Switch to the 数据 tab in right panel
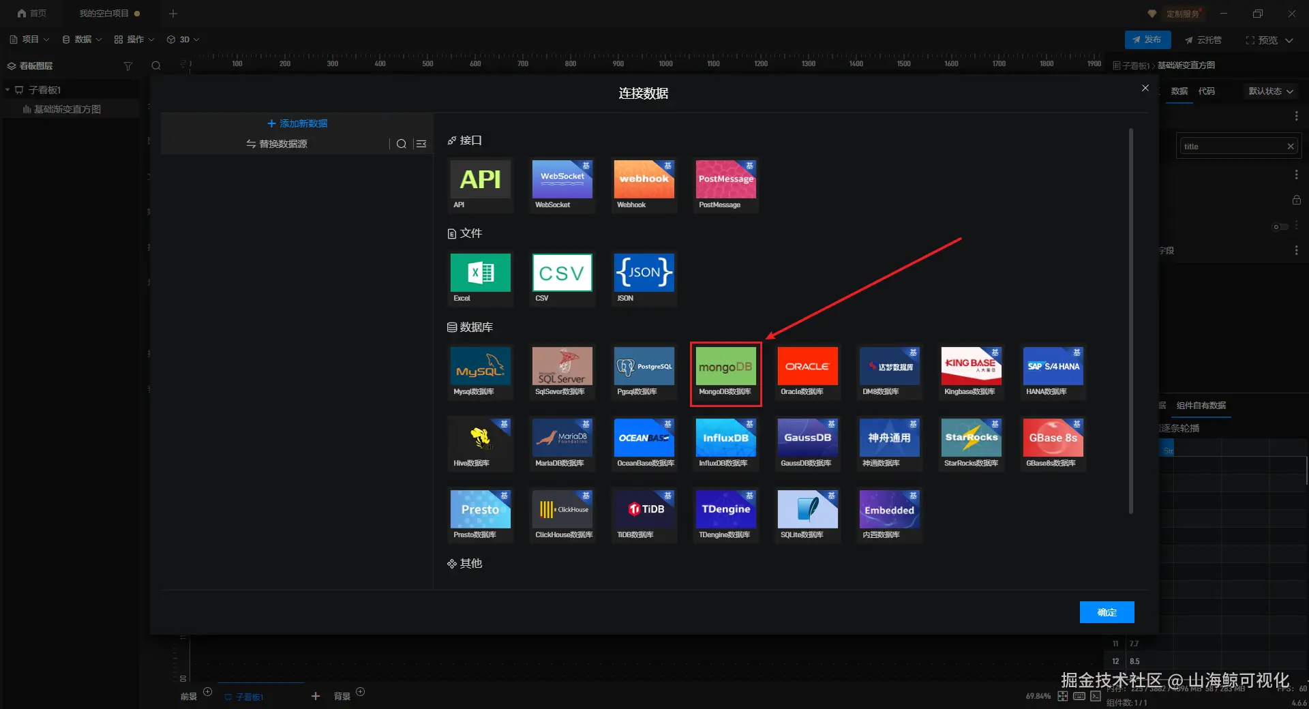 (1179, 91)
